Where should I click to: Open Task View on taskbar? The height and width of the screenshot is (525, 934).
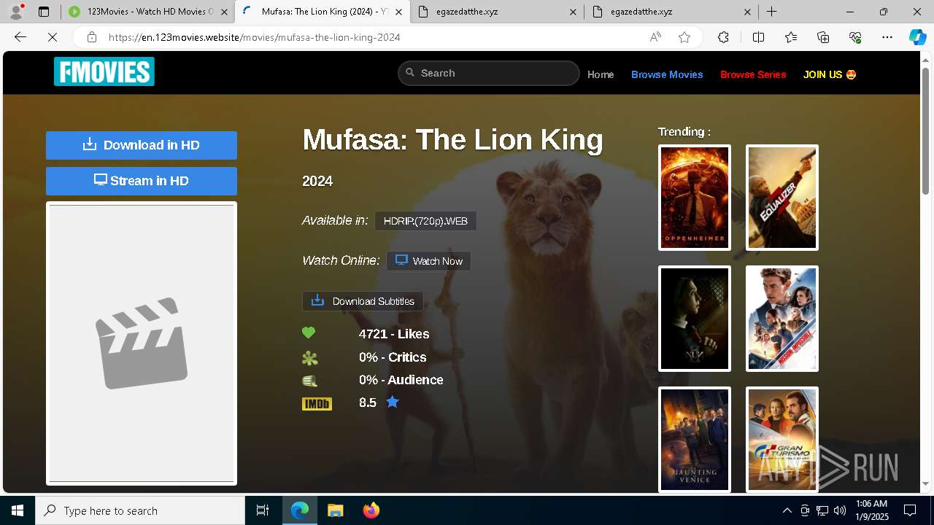coord(263,510)
